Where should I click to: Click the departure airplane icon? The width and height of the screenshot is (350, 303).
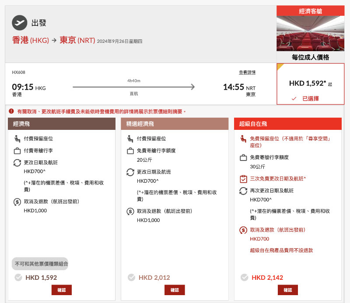(x=19, y=23)
